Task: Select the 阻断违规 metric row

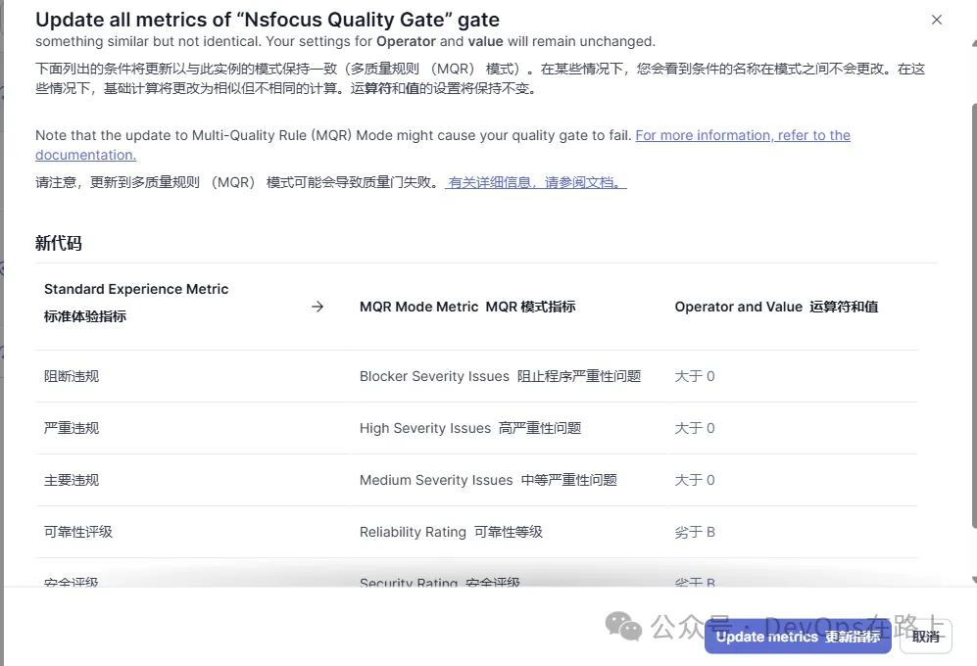Action: tap(72, 376)
